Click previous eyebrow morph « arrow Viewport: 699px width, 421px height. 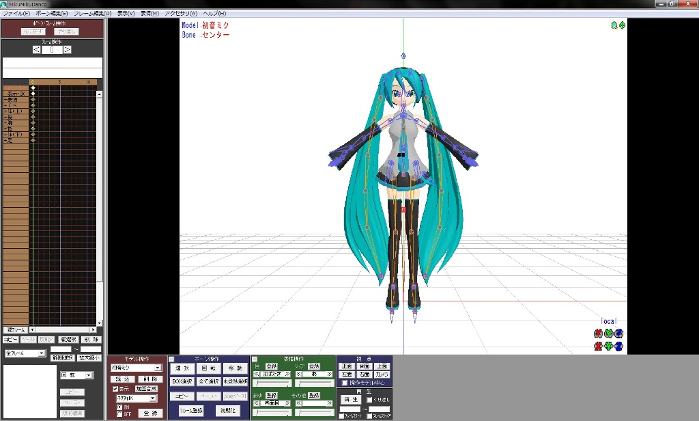(257, 403)
